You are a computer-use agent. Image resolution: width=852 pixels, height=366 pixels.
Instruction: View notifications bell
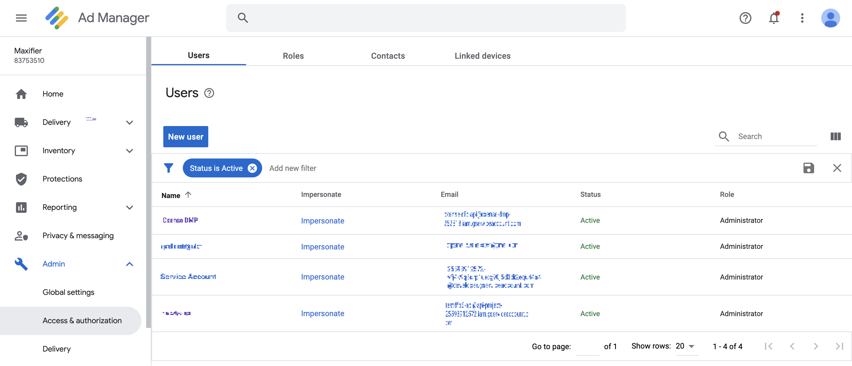pos(774,18)
